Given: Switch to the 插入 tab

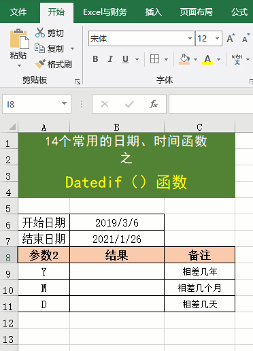Looking at the screenshot, I should click(154, 12).
